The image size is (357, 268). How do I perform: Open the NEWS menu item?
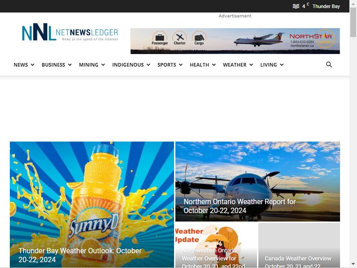click(21, 65)
